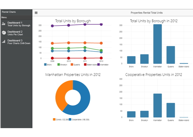The image size is (193, 137).
Task: Toggle Staten-Island series in legend
Action: point(91,65)
